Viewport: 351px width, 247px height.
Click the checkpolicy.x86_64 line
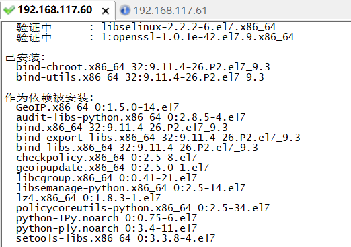[106, 158]
